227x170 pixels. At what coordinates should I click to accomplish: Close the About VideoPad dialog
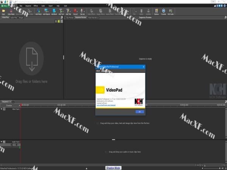tap(143, 66)
